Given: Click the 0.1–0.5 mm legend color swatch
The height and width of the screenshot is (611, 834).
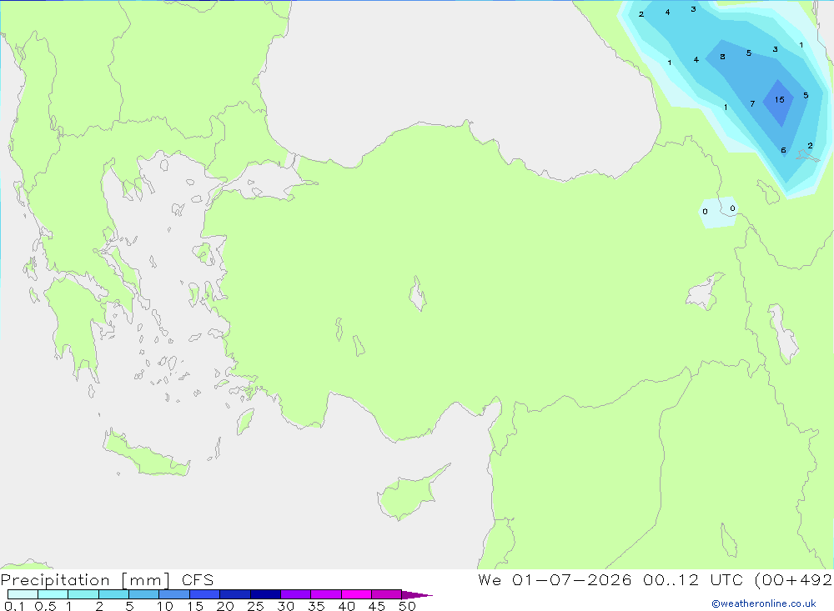Looking at the screenshot, I should pyautogui.click(x=23, y=594).
